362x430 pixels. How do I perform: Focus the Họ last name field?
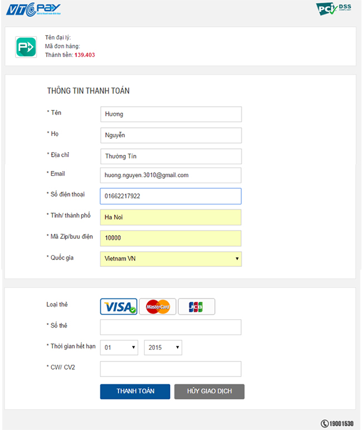[x=171, y=135]
